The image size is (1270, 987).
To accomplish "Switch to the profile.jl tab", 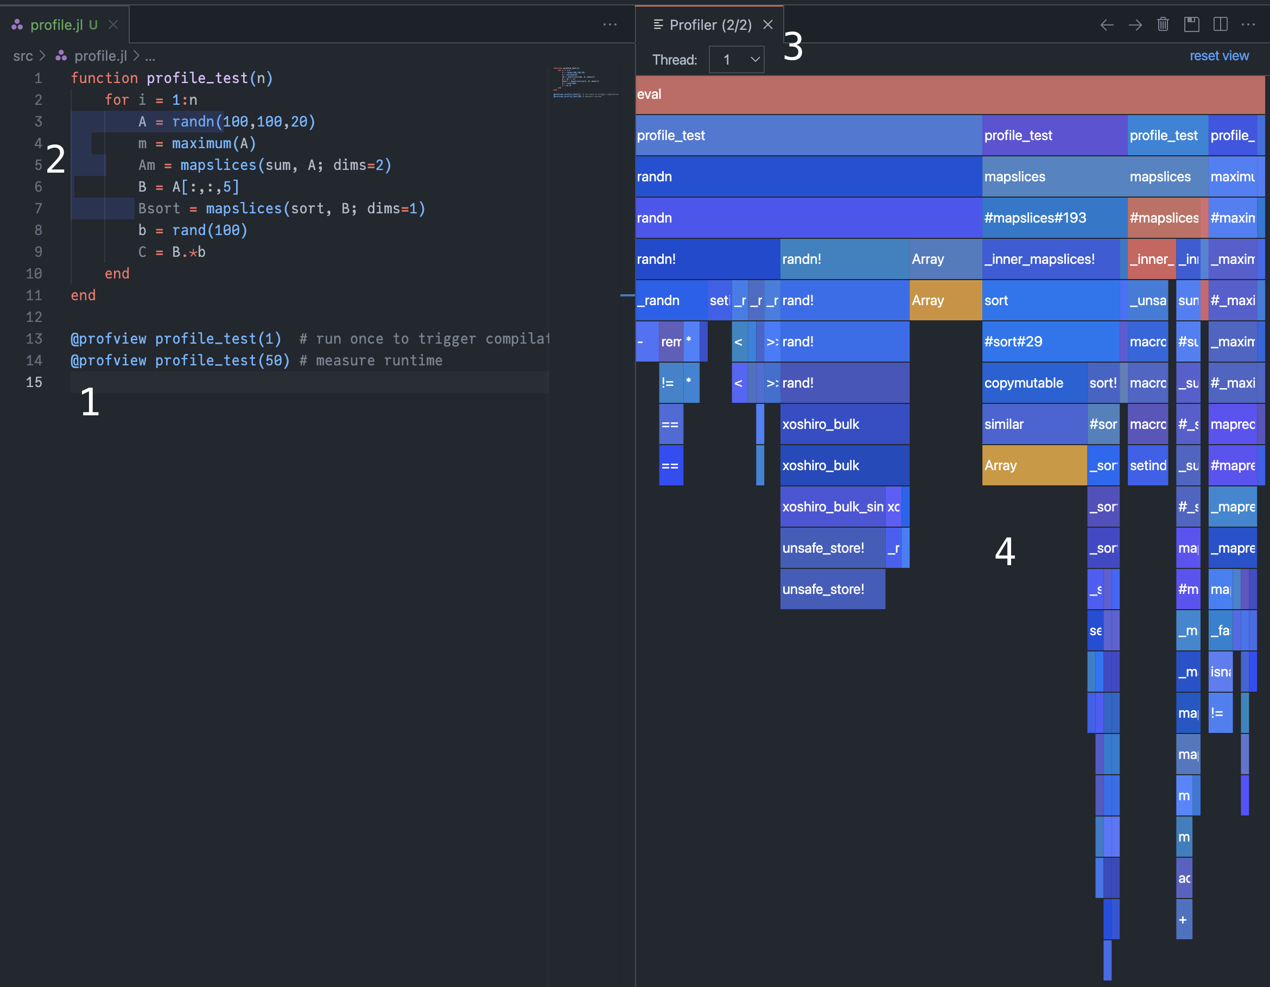I will point(56,24).
